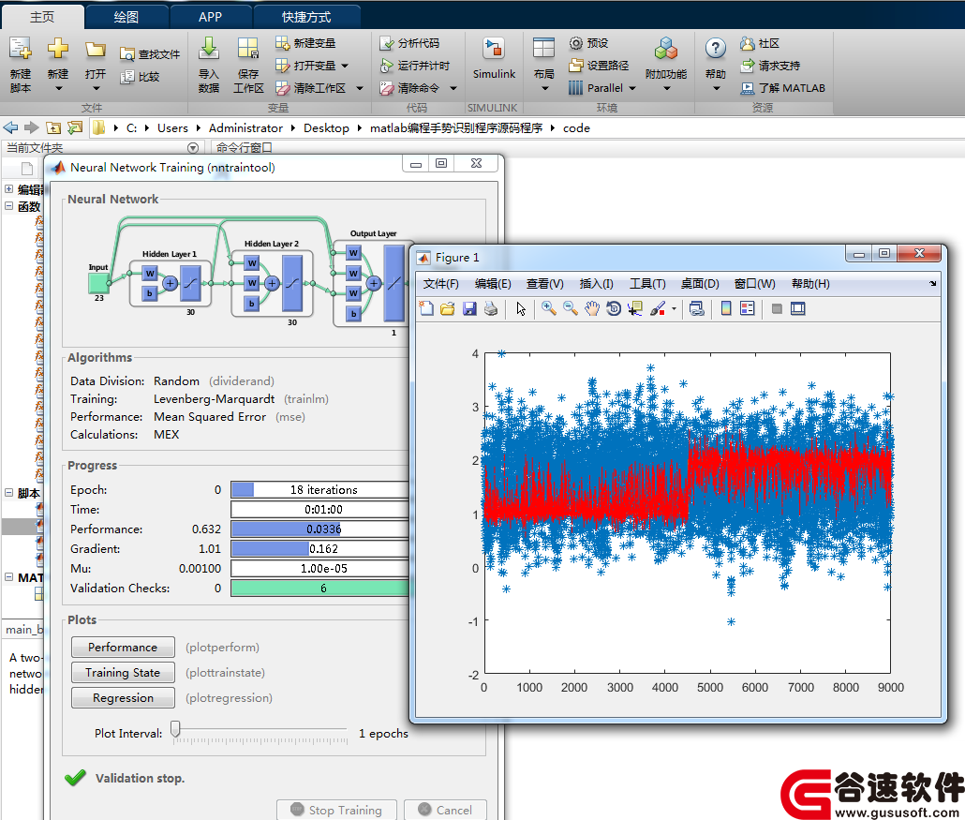The height and width of the screenshot is (820, 965).
Task: Switch to the 绘图 (Plots) ribbon tab
Action: 126,17
